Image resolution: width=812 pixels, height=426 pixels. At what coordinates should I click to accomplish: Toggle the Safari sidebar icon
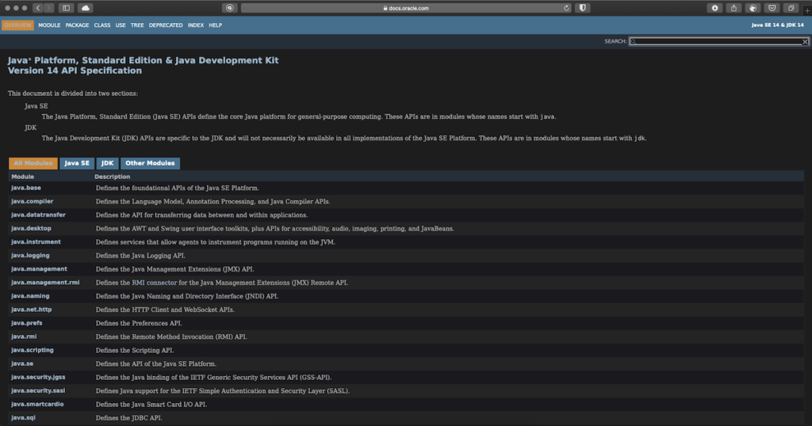[x=65, y=8]
